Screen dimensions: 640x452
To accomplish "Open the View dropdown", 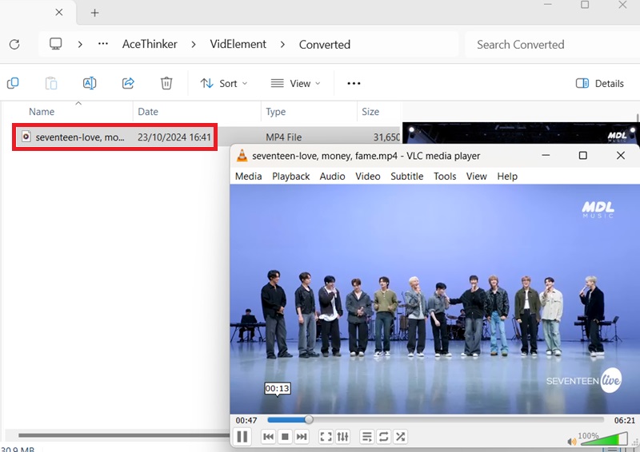I will click(x=295, y=84).
